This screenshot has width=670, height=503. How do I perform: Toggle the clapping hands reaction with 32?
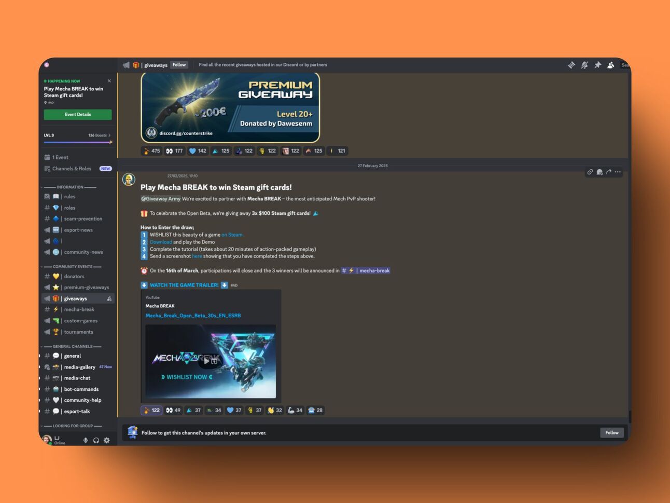tap(275, 410)
